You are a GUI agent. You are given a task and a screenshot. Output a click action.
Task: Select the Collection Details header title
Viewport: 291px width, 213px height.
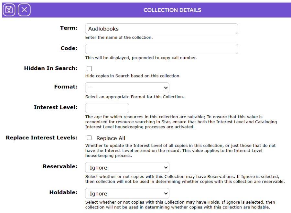point(172,10)
